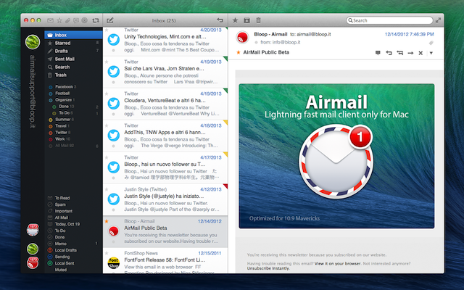Unstar the AirMail Public Beta subject star

[x=239, y=52]
